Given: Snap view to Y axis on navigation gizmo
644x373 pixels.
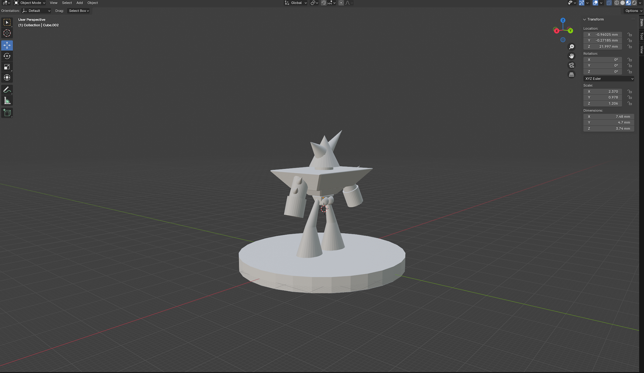Looking at the screenshot, I should pos(570,31).
